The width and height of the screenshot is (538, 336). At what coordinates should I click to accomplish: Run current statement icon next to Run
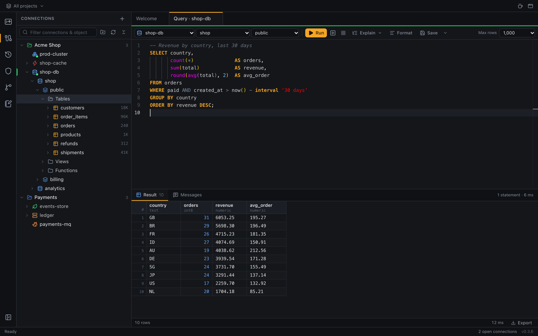(333, 33)
